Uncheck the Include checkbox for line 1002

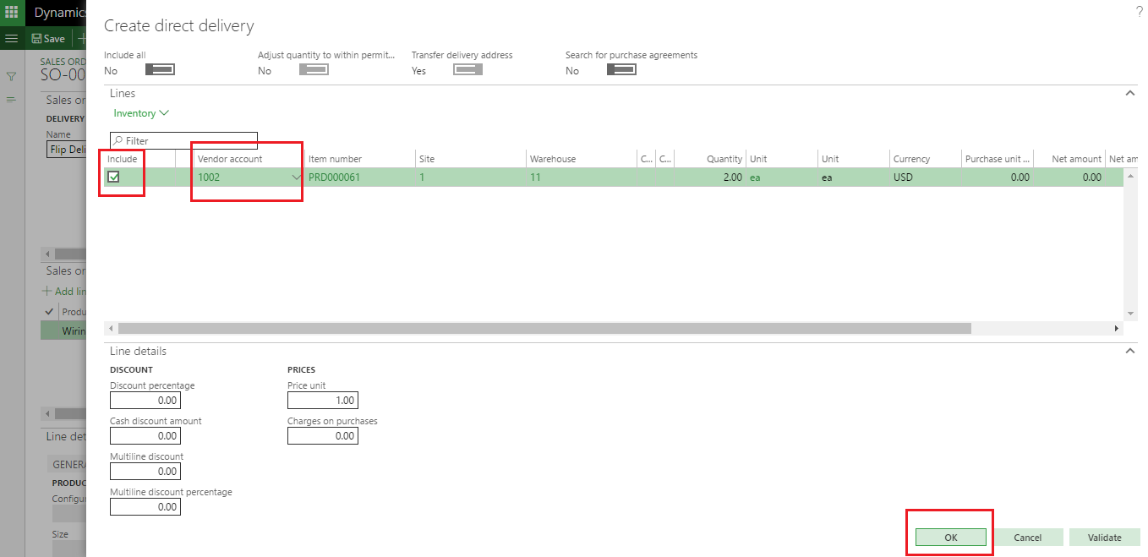pos(114,177)
